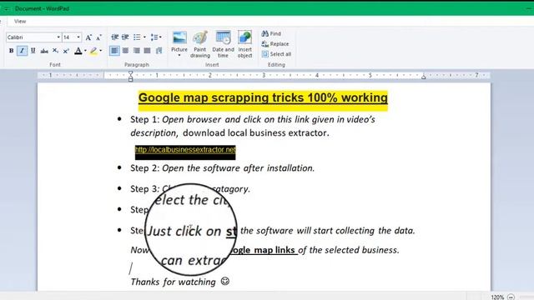Grow font size
The image size is (534, 300).
[x=88, y=37]
